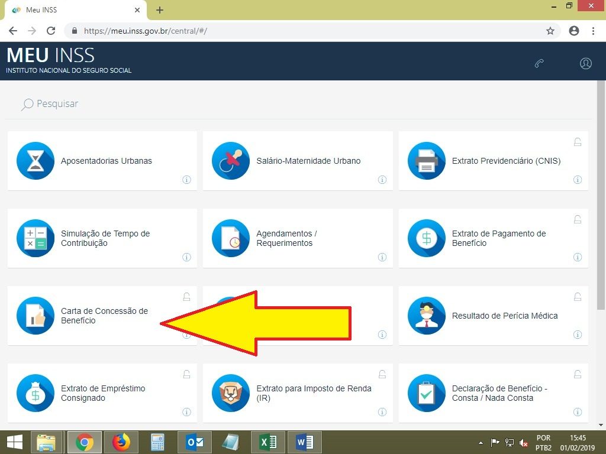Click lock icon on Declaração de Benefício card
Viewport: 606px width, 454px height.
(578, 374)
